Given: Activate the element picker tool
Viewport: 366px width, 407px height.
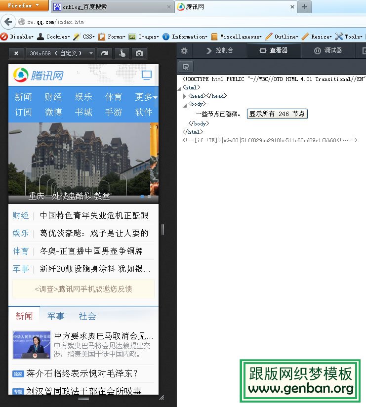Looking at the screenshot, I should point(186,67).
